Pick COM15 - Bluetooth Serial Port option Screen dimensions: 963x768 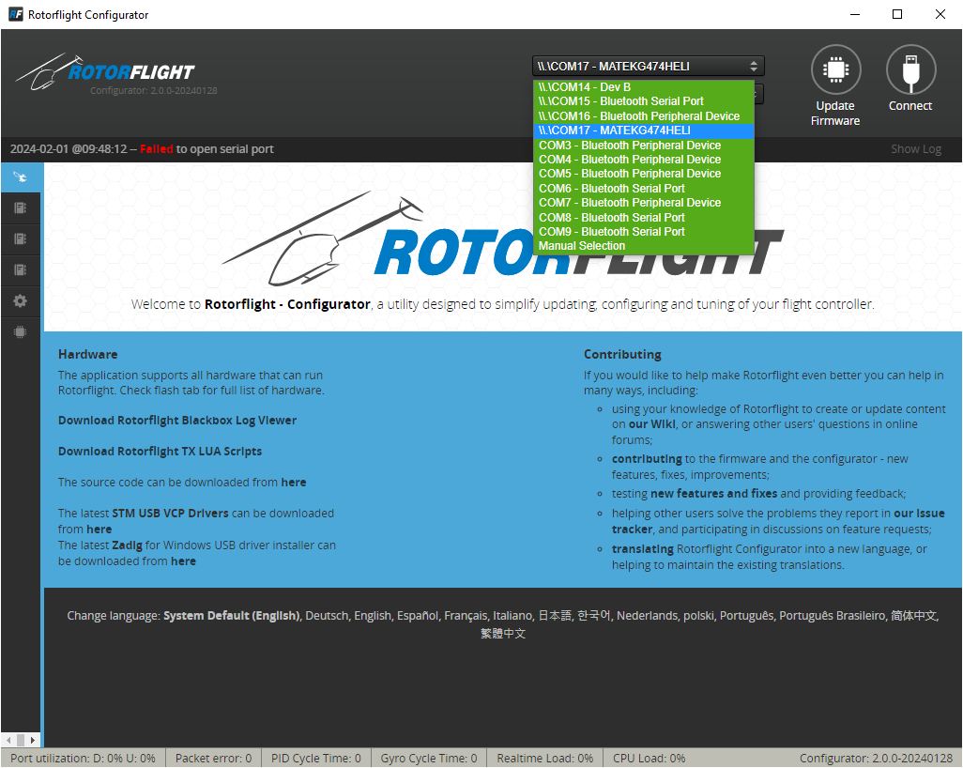[x=620, y=101]
